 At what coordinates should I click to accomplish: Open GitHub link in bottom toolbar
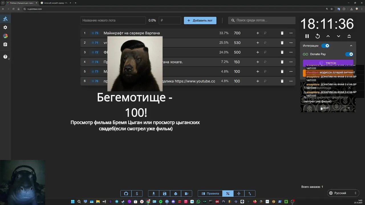pyautogui.click(x=126, y=194)
